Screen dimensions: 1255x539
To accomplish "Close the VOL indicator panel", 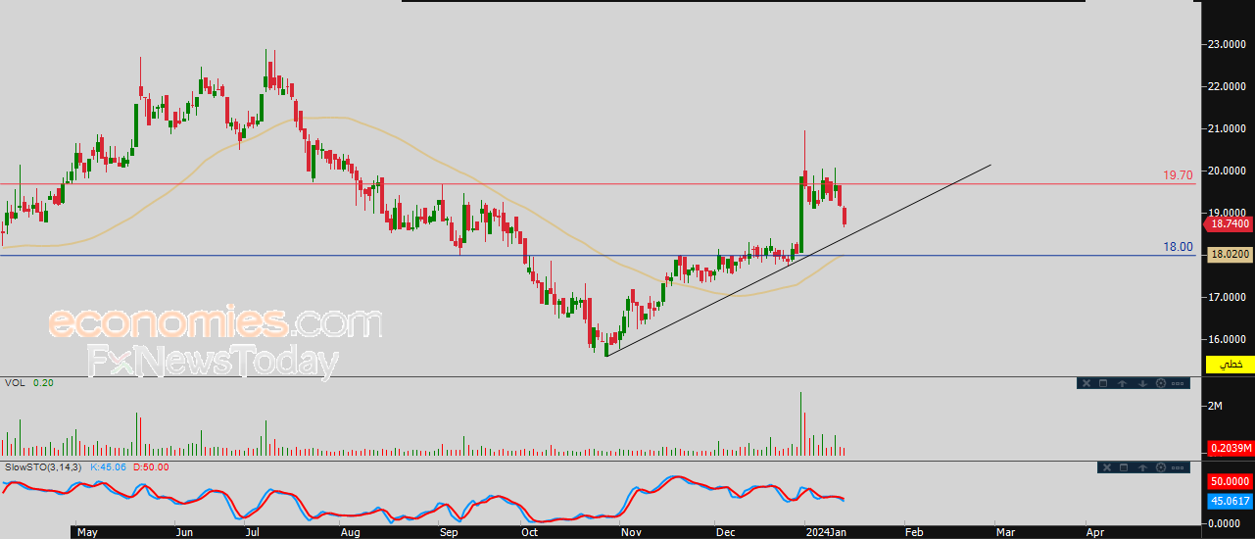I will click(1086, 383).
